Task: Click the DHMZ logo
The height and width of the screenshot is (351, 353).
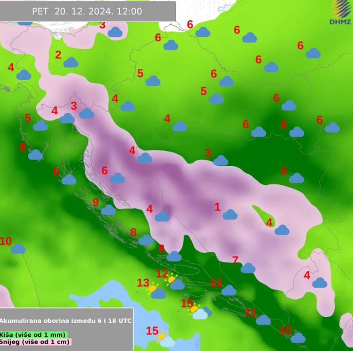Action: [x=341, y=9]
